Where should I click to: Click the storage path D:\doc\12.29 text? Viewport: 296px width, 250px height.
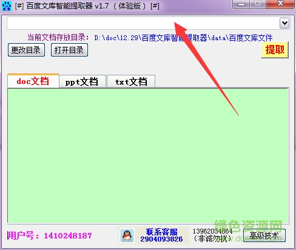[x=183, y=38]
